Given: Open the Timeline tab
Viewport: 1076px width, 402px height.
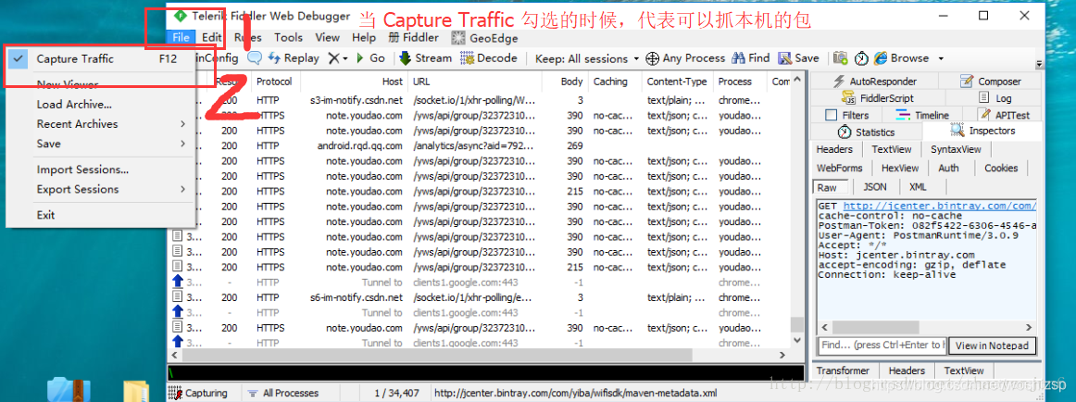Looking at the screenshot, I should tap(922, 115).
